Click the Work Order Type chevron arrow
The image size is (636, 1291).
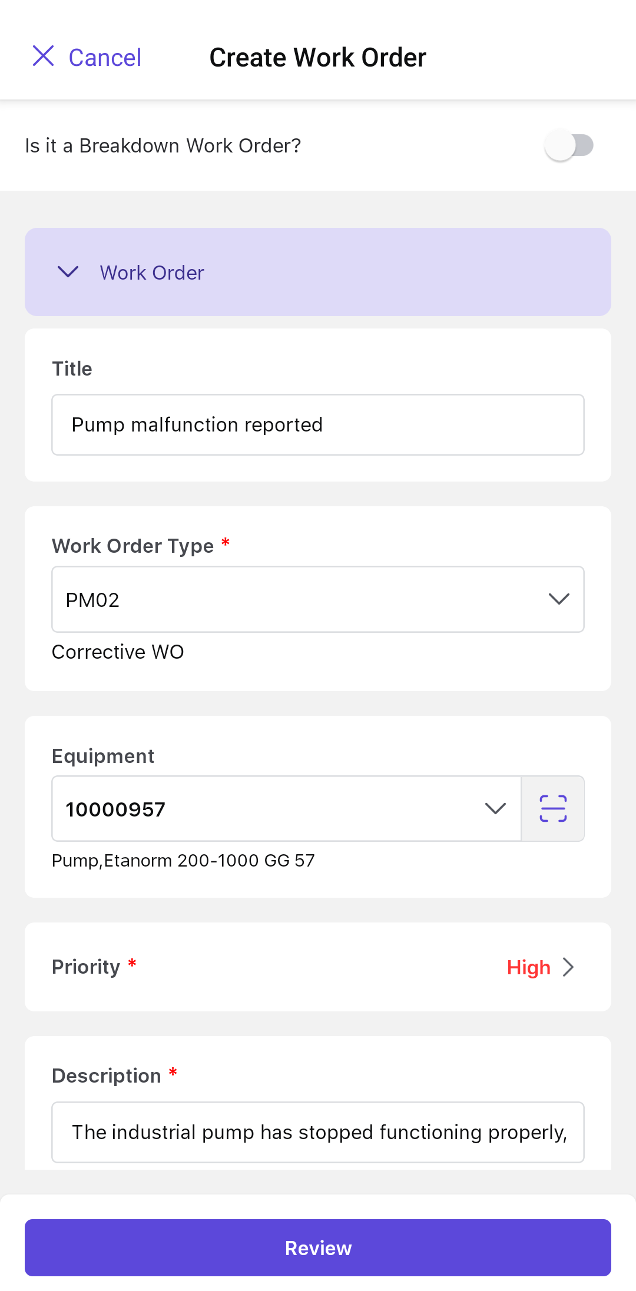559,599
